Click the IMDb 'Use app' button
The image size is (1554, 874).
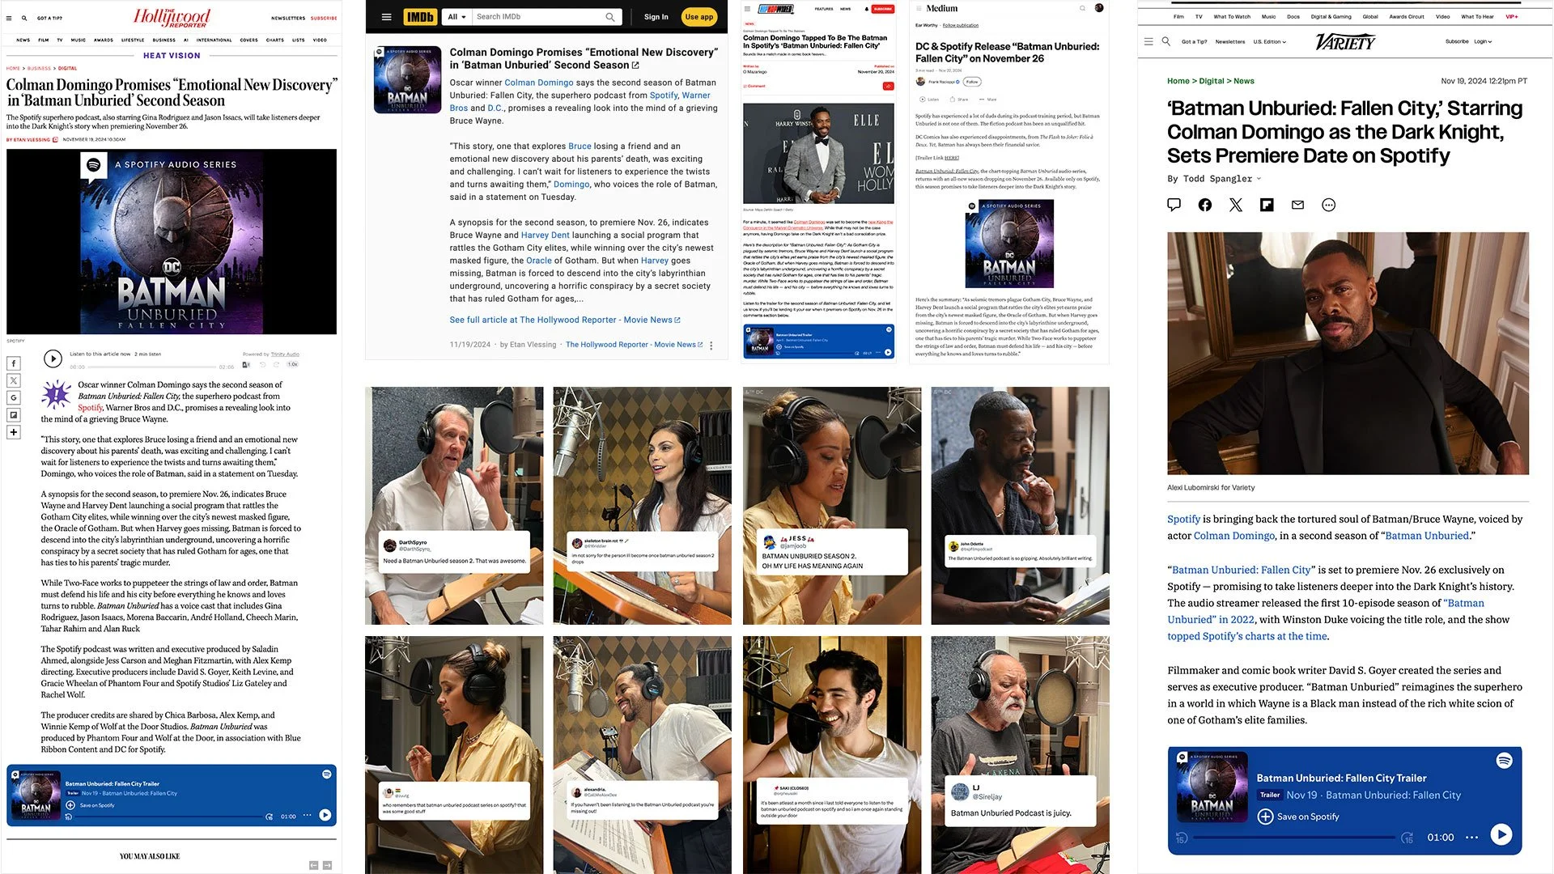tap(698, 17)
